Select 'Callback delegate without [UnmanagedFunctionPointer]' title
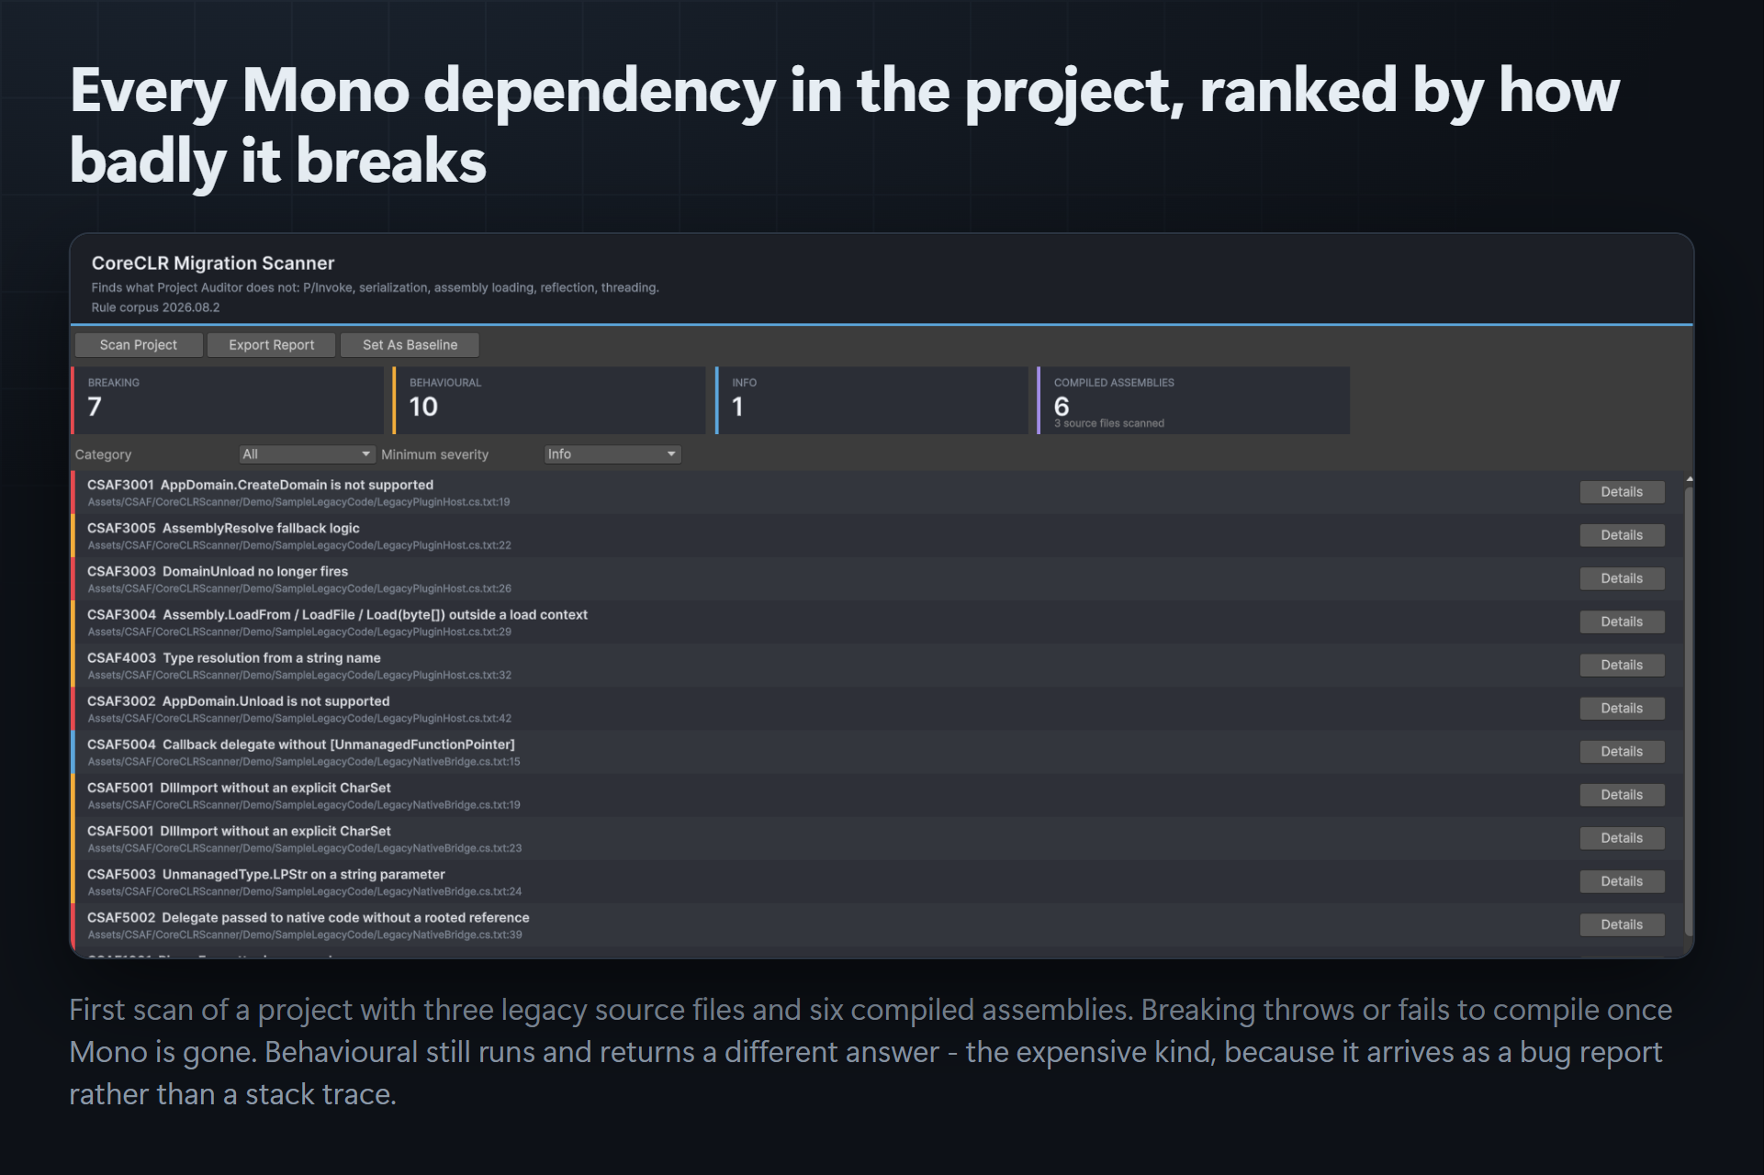Image resolution: width=1764 pixels, height=1175 pixels. (339, 744)
